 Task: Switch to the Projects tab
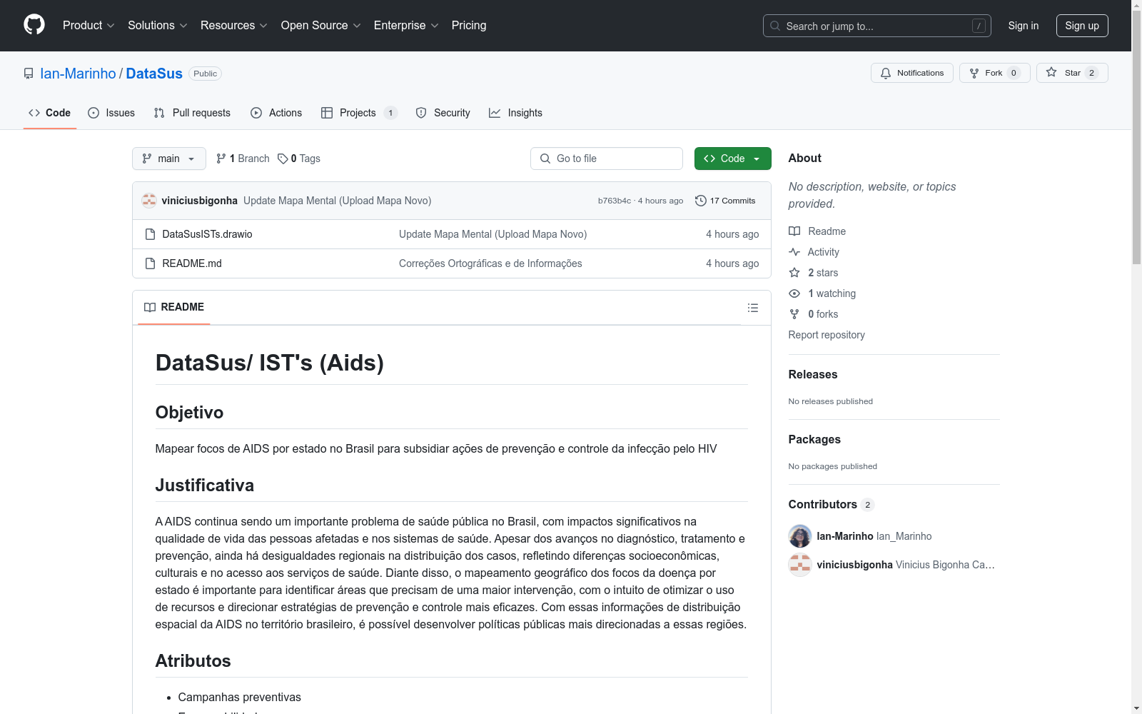click(x=359, y=113)
